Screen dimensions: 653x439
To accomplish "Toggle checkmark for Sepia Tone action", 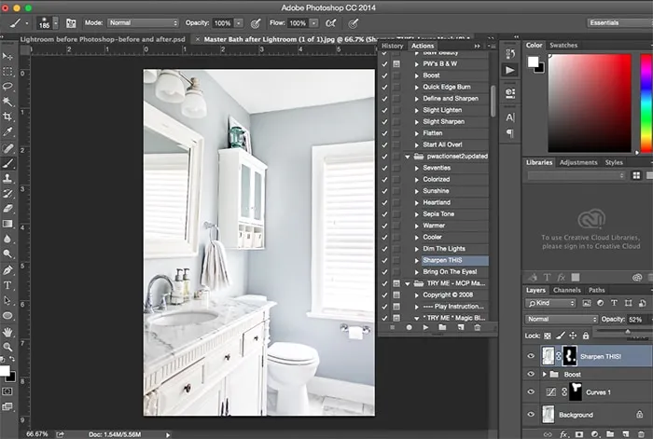I will tap(384, 214).
